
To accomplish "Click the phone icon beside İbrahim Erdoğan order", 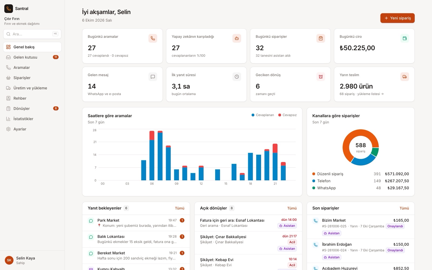I will point(316,245).
